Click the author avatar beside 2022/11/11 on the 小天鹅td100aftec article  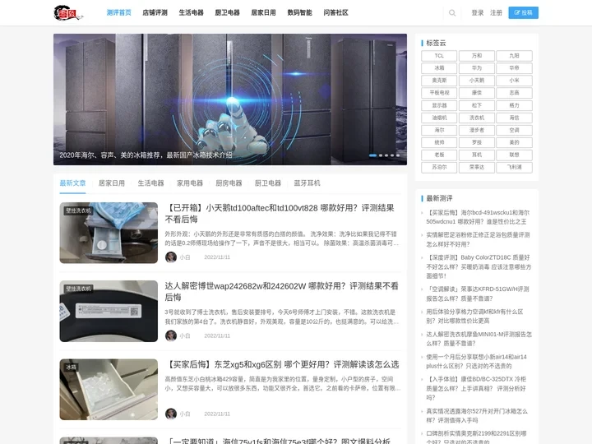point(171,257)
